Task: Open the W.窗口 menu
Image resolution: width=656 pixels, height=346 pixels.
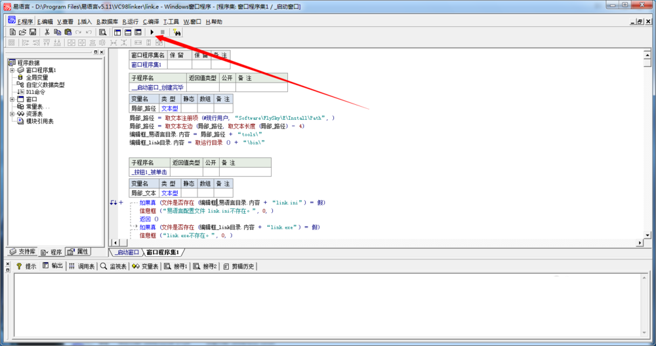Action: [192, 22]
